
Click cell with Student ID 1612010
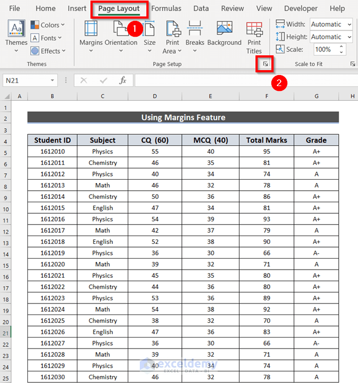(x=52, y=151)
